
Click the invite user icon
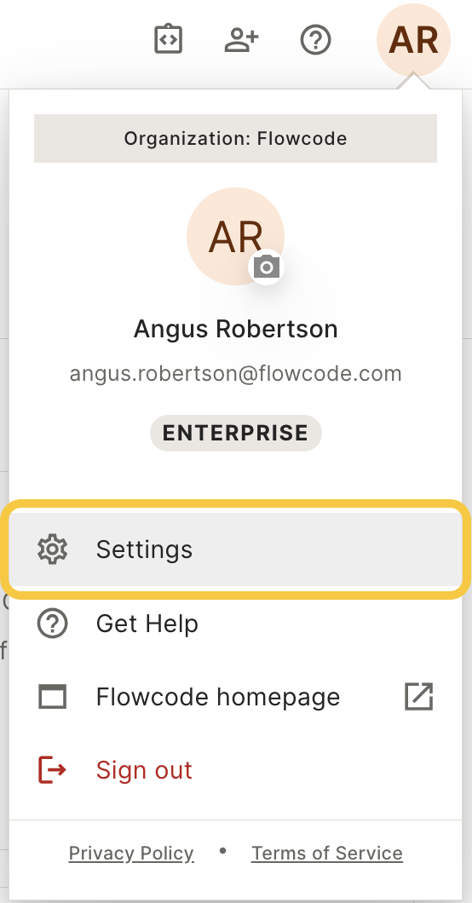coord(241,40)
